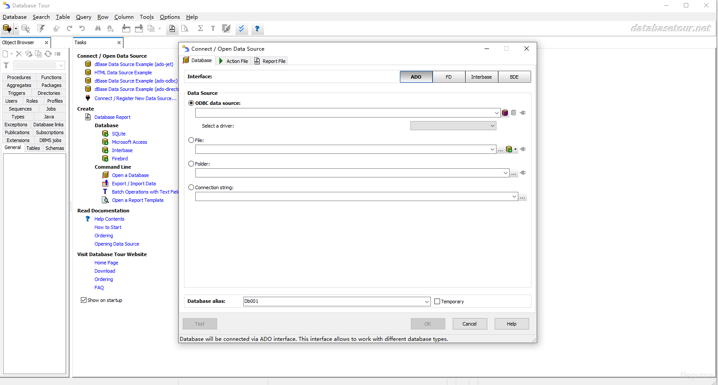
Task: Expand the Folder path dropdown
Action: click(505, 173)
